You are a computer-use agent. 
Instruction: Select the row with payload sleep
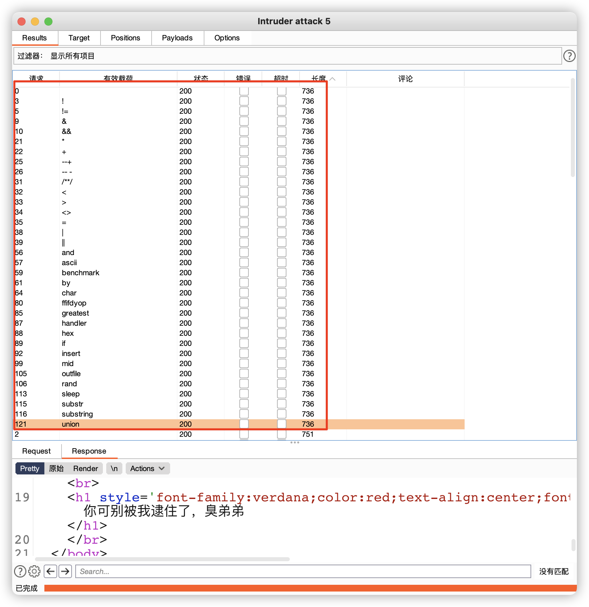point(239,394)
